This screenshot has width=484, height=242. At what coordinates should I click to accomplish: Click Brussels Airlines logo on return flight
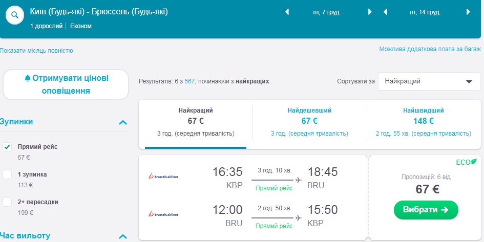pyautogui.click(x=163, y=213)
